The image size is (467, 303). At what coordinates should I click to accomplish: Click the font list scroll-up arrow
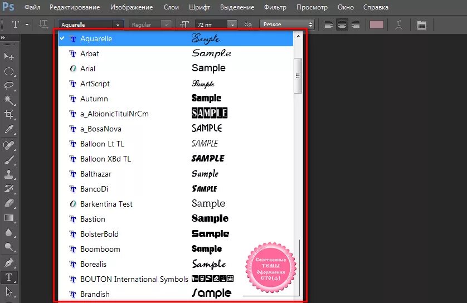[298, 36]
